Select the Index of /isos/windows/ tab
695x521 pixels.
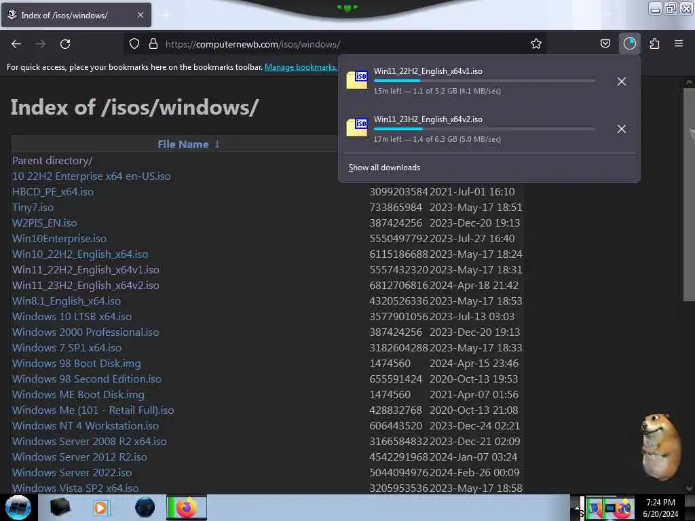coord(76,15)
